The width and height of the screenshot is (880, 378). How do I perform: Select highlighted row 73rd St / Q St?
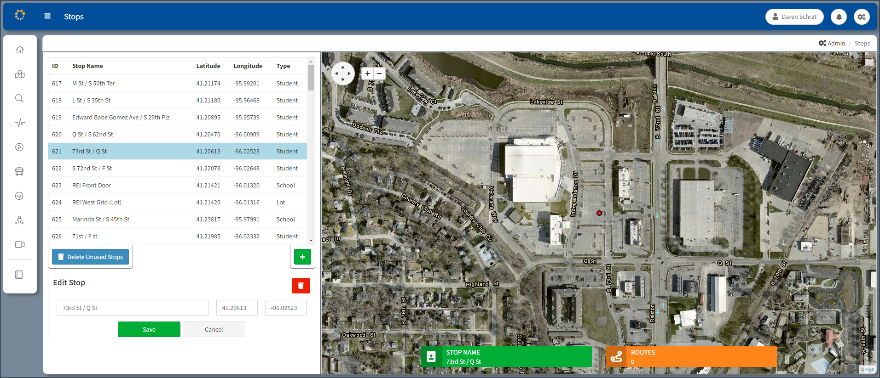pyautogui.click(x=178, y=151)
